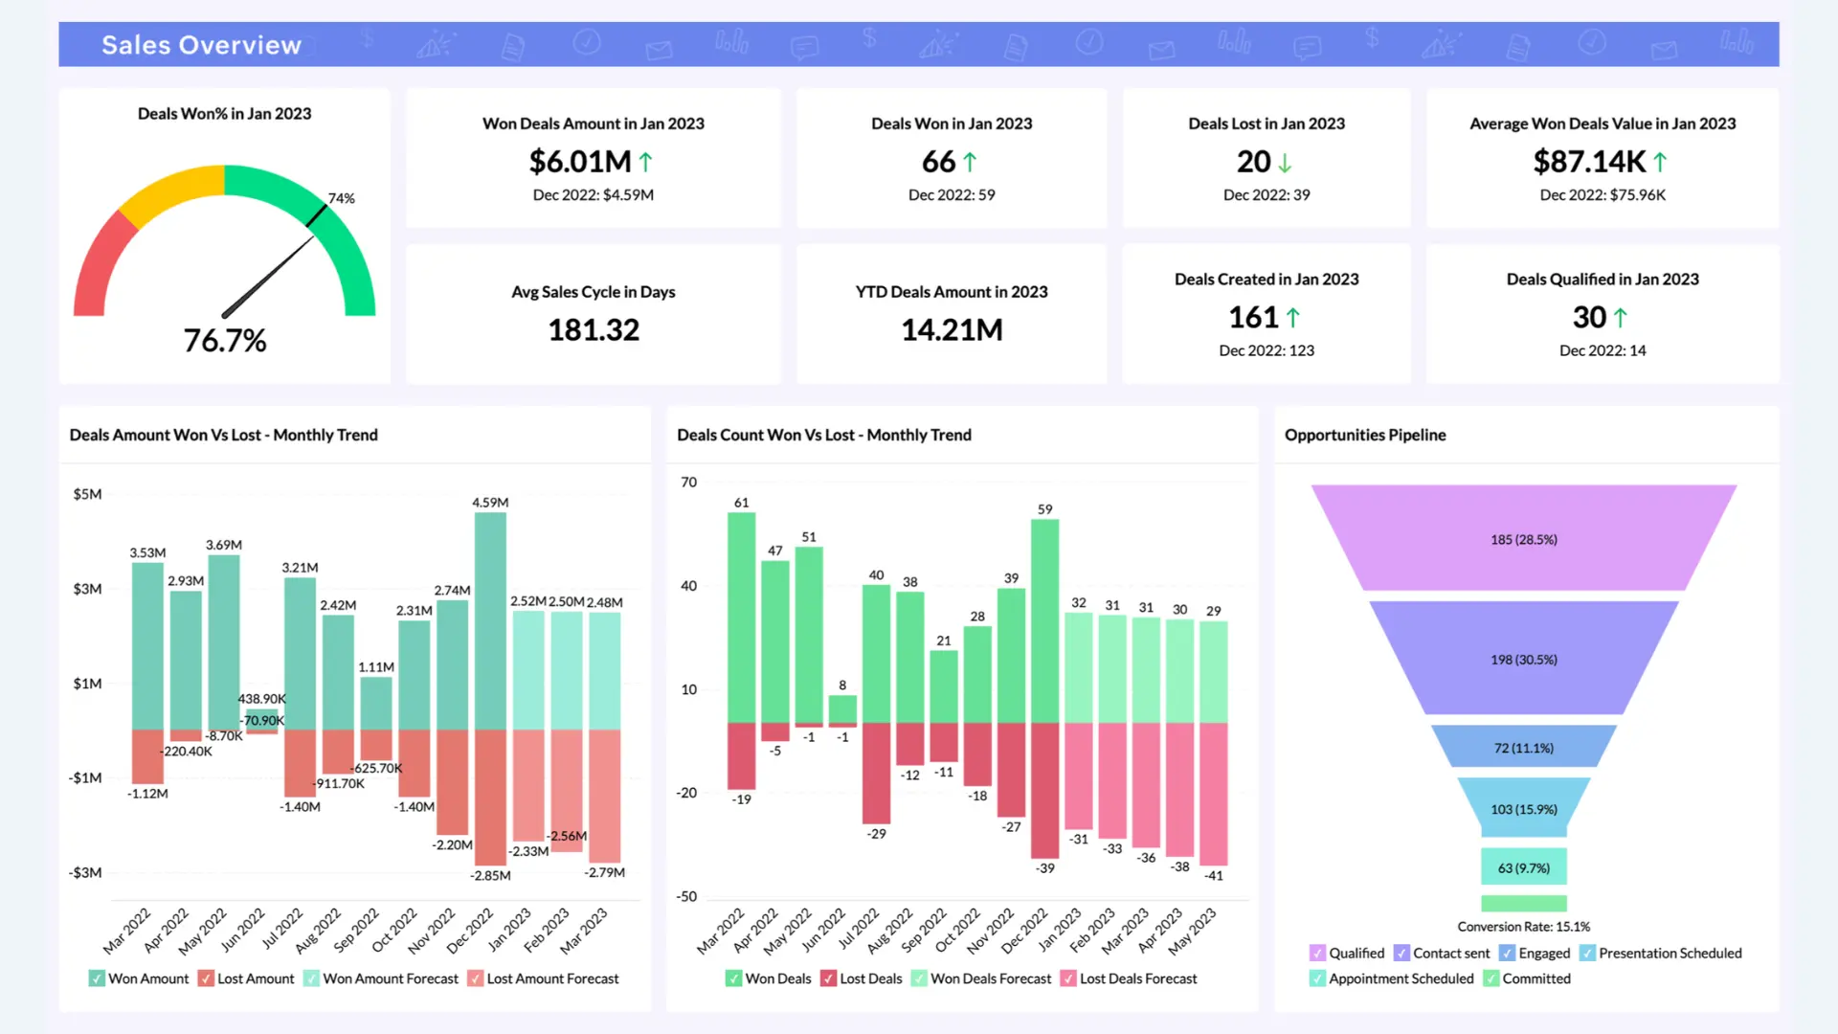Click the Dec 2022: 14 comparison text
This screenshot has width=1838, height=1034.
(1603, 350)
